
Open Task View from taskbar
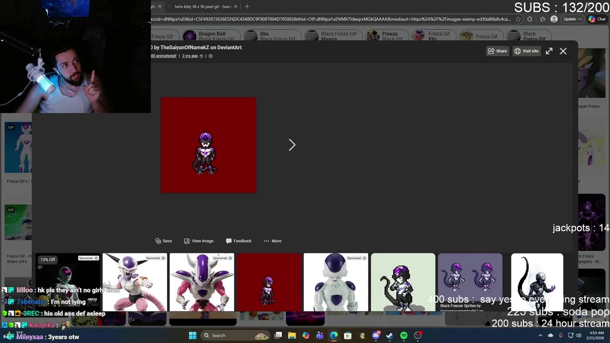278,335
